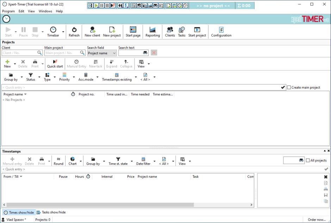
Task: Confirm Projects quick entry with checkmark
Action: (283, 87)
